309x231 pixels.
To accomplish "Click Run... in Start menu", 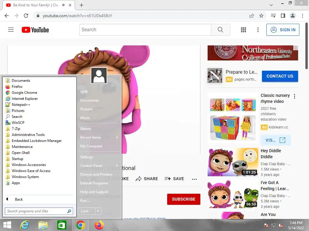I will pyautogui.click(x=85, y=201).
